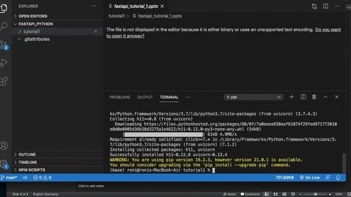This screenshot has width=351, height=197.
Task: Open the Manage gear menu
Action: 4,164
